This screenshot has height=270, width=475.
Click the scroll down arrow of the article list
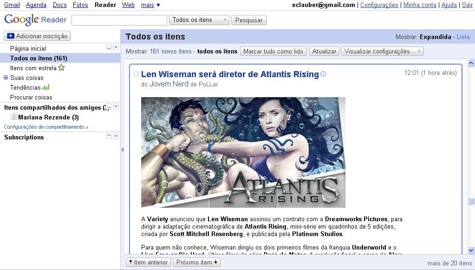coord(471,250)
